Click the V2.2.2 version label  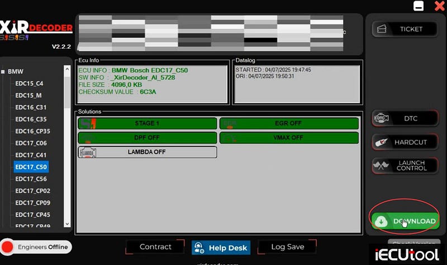[61, 46]
